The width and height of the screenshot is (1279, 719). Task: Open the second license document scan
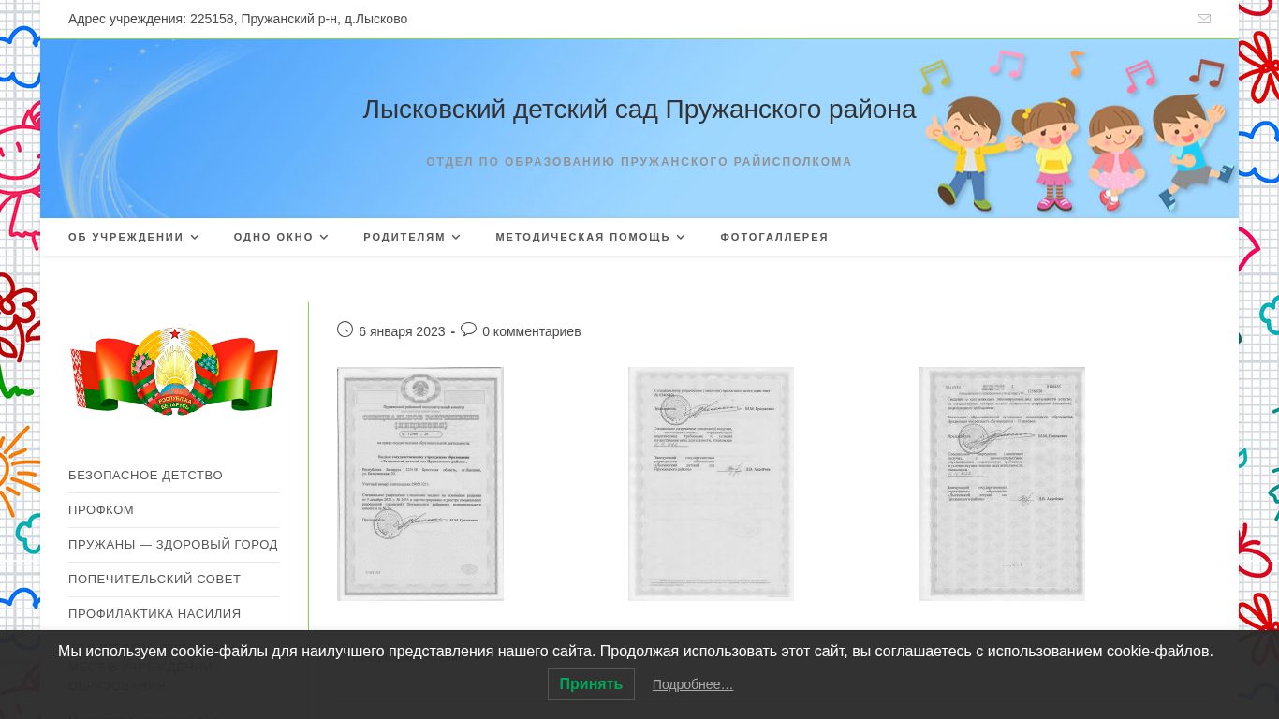pyautogui.click(x=711, y=483)
